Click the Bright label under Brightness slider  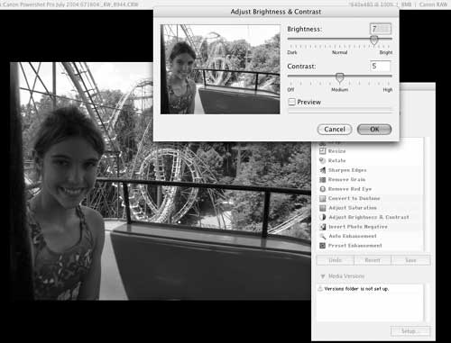[x=386, y=52]
